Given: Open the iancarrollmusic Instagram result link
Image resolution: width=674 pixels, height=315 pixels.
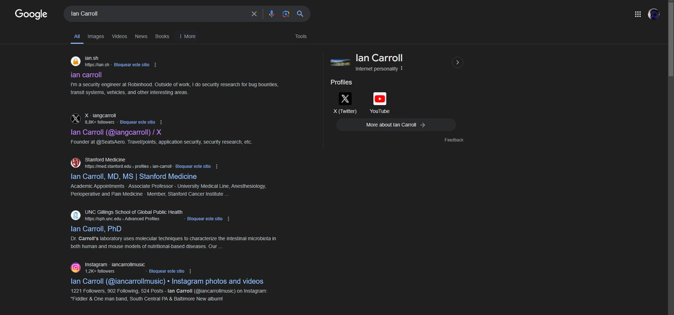Looking at the screenshot, I should (167, 281).
